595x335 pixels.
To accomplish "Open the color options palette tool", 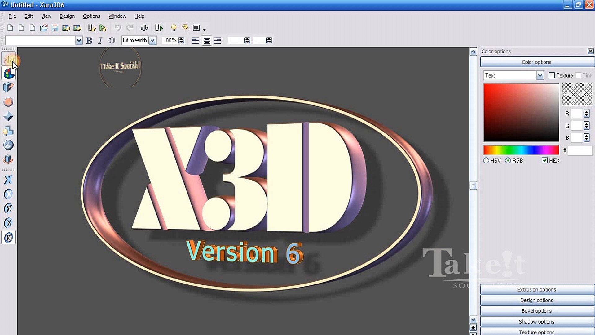I will [9, 74].
